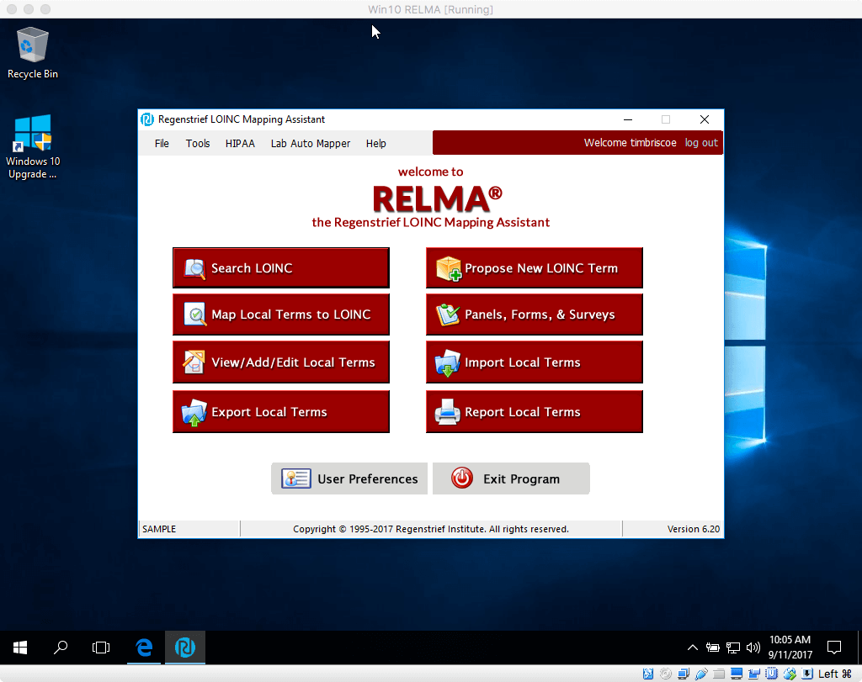The image size is (862, 682).
Task: Open the Recycle Bin desktop icon
Action: 33,53
